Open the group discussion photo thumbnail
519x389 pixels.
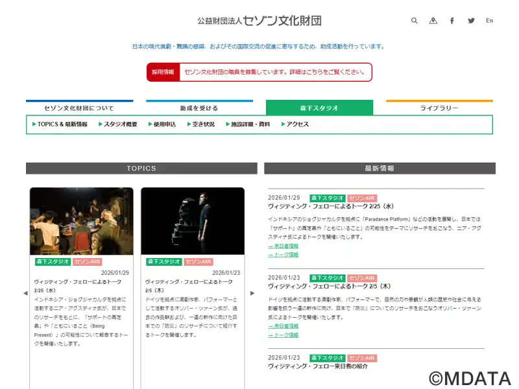point(81,220)
